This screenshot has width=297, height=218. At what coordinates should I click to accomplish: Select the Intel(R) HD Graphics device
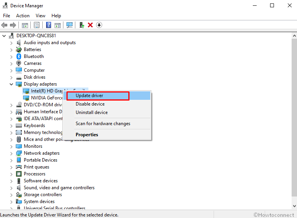coord(46,91)
